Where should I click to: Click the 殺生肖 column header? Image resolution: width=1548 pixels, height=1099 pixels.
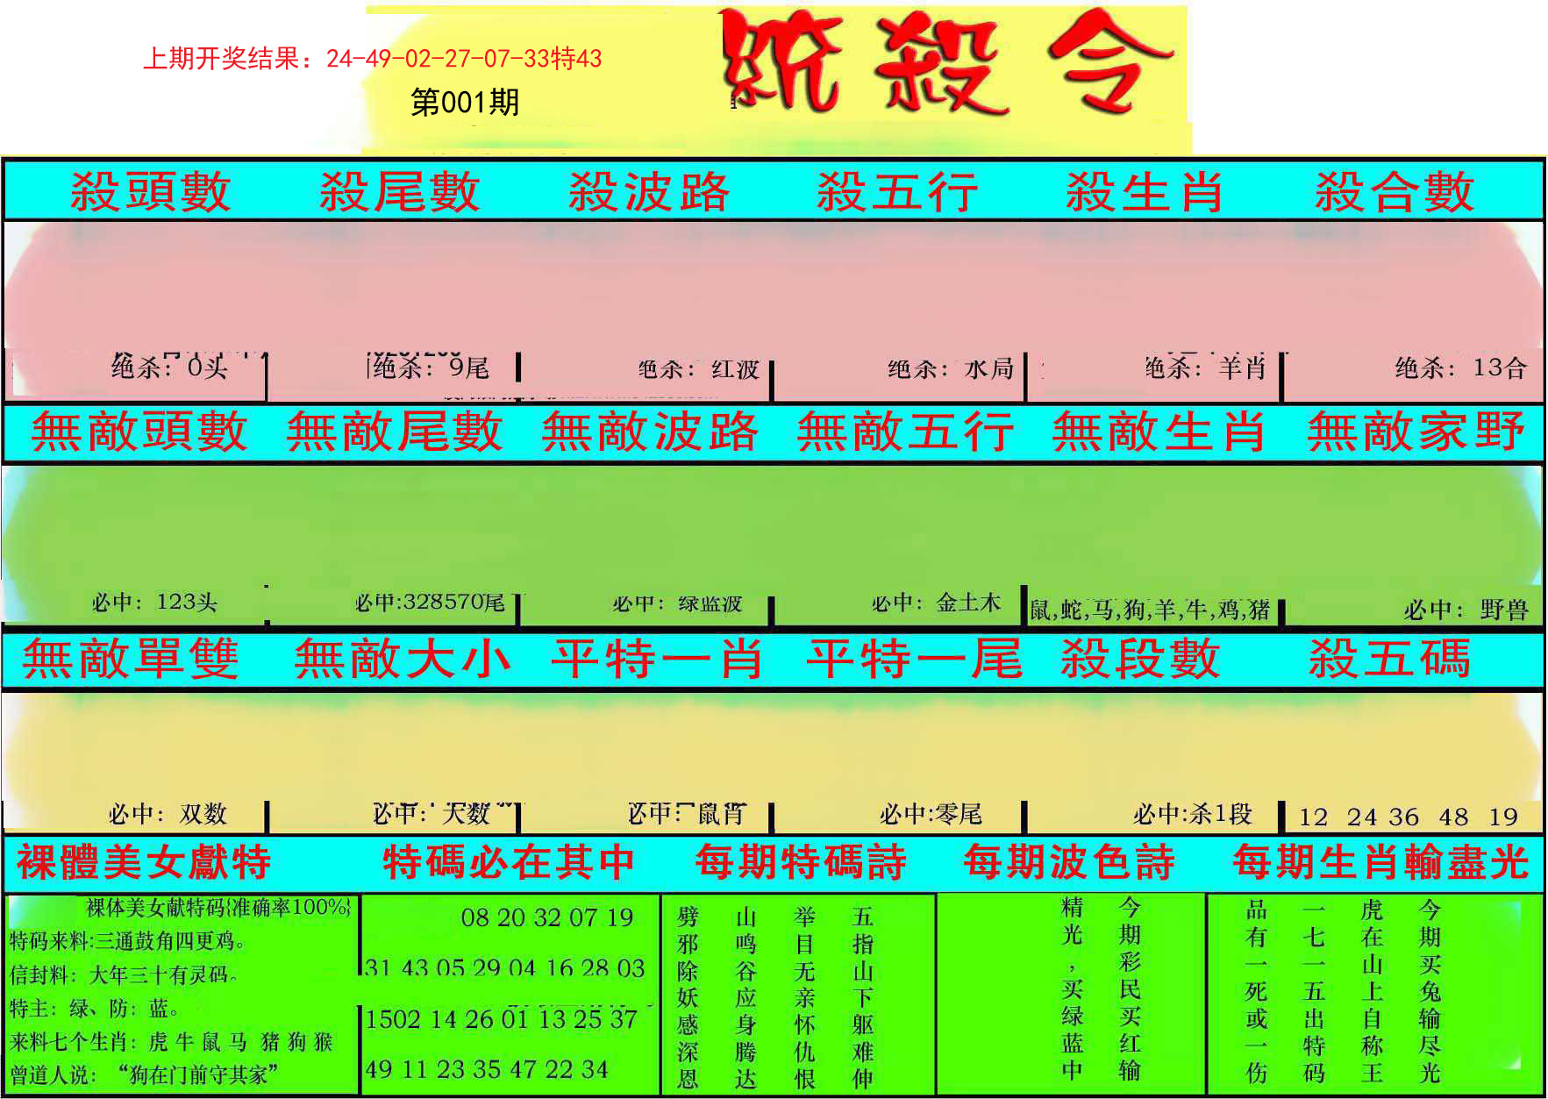pos(1145,192)
